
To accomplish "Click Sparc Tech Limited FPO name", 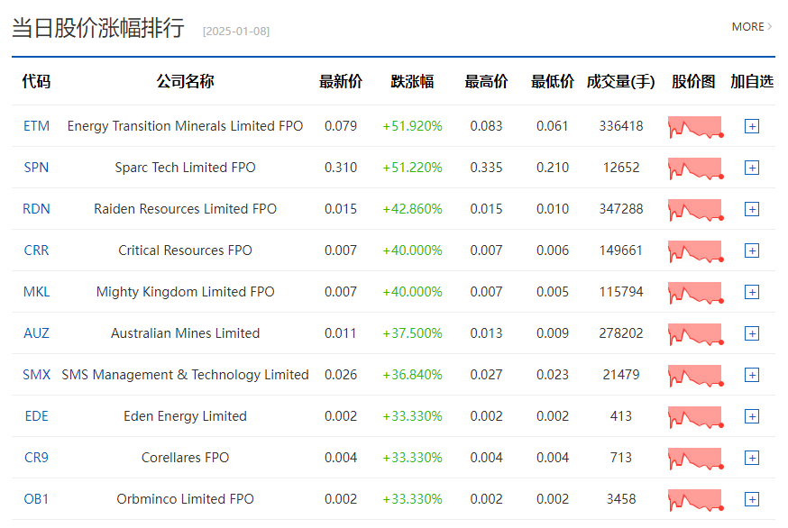I will (185, 168).
